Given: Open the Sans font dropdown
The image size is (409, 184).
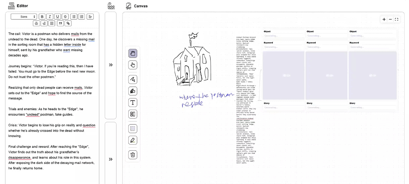Looking at the screenshot, I should pyautogui.click(x=24, y=17).
